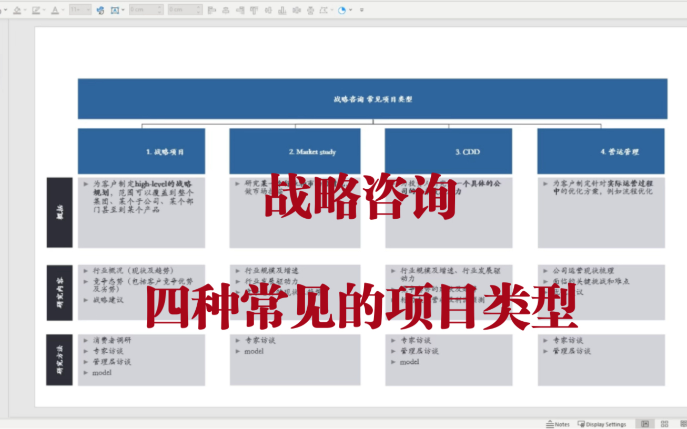Step the first 0 cm field spinner
This screenshot has height=429, width=687.
160,10
